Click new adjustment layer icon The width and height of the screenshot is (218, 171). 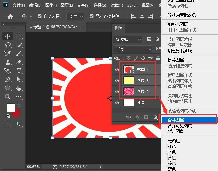156,117
